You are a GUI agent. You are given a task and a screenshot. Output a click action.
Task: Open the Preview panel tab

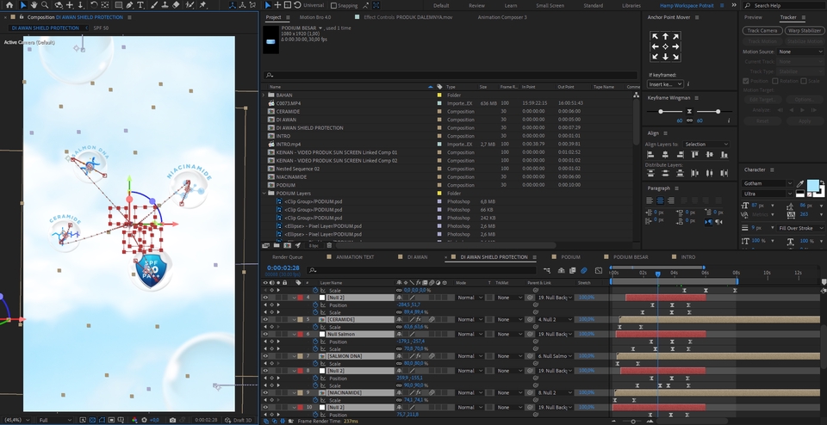click(x=753, y=17)
